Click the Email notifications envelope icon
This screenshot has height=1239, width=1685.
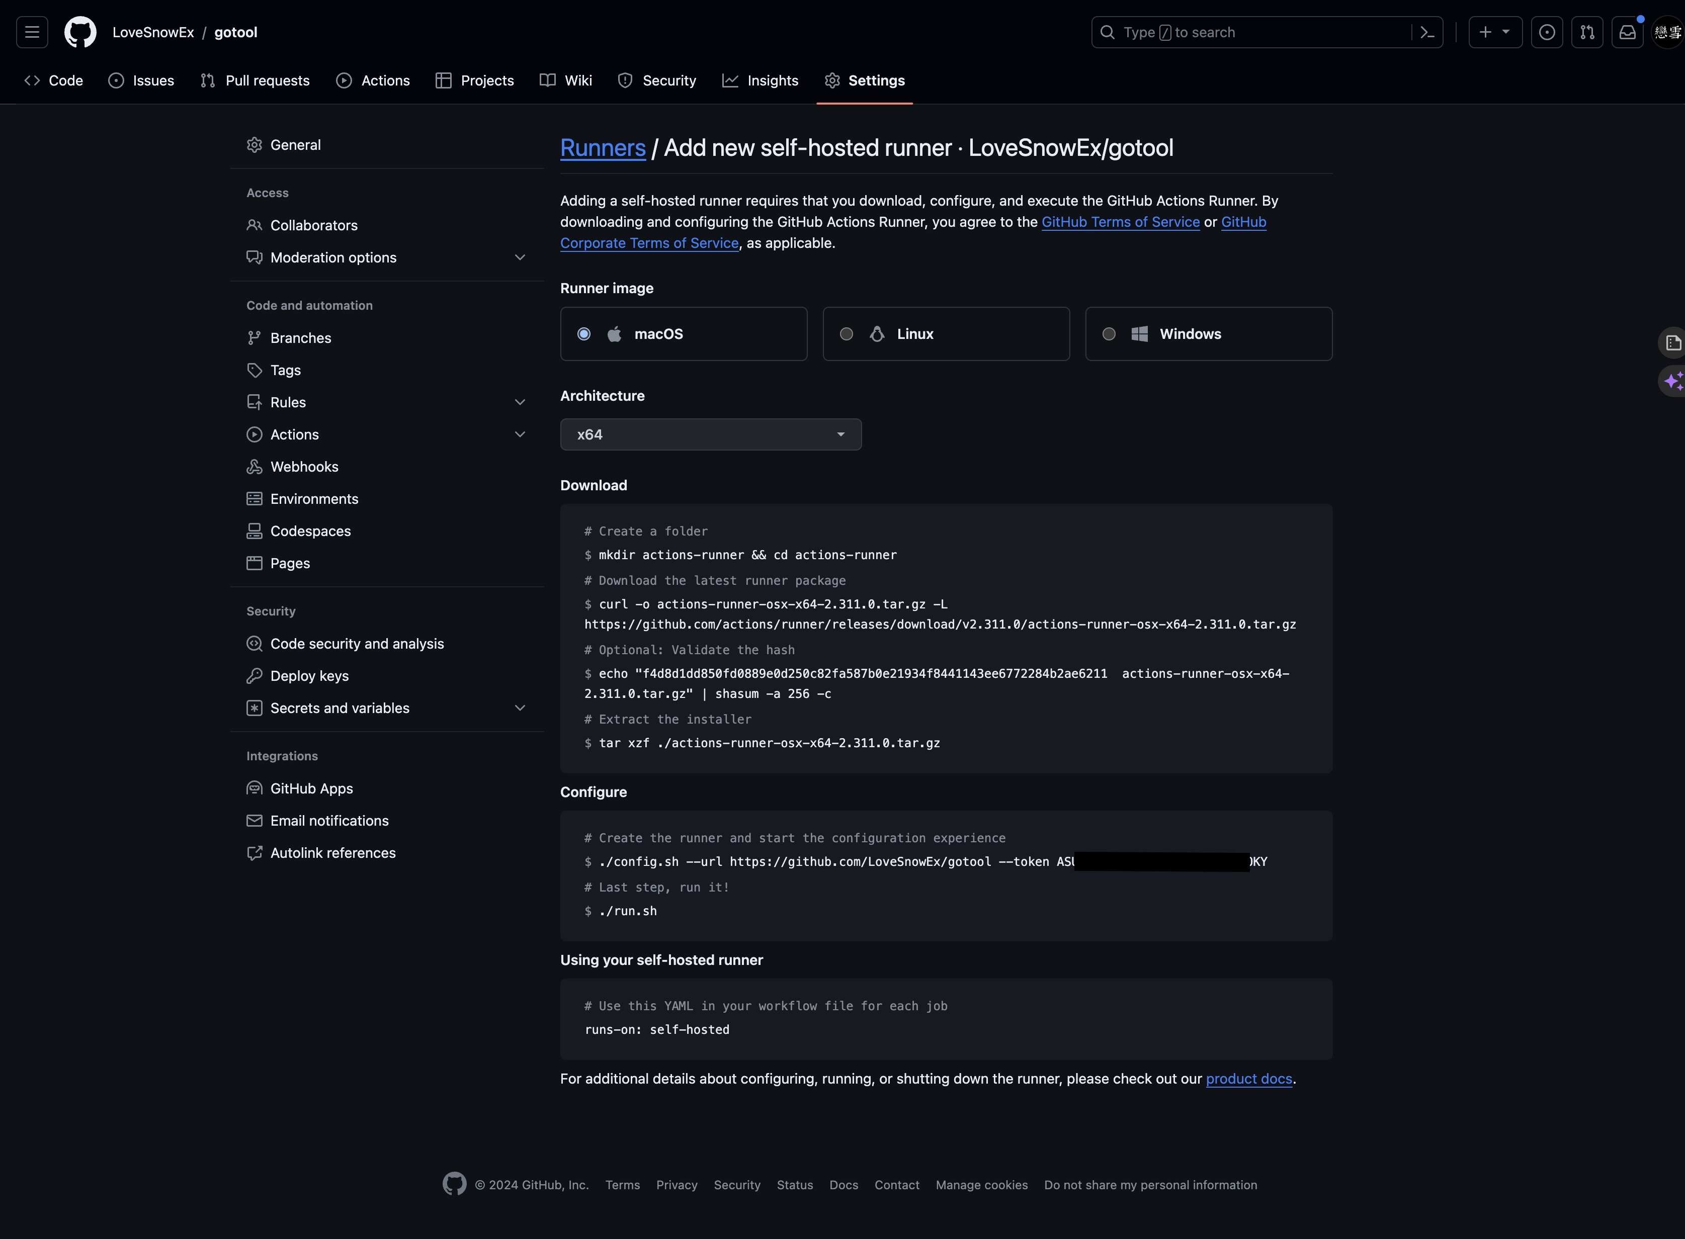255,821
